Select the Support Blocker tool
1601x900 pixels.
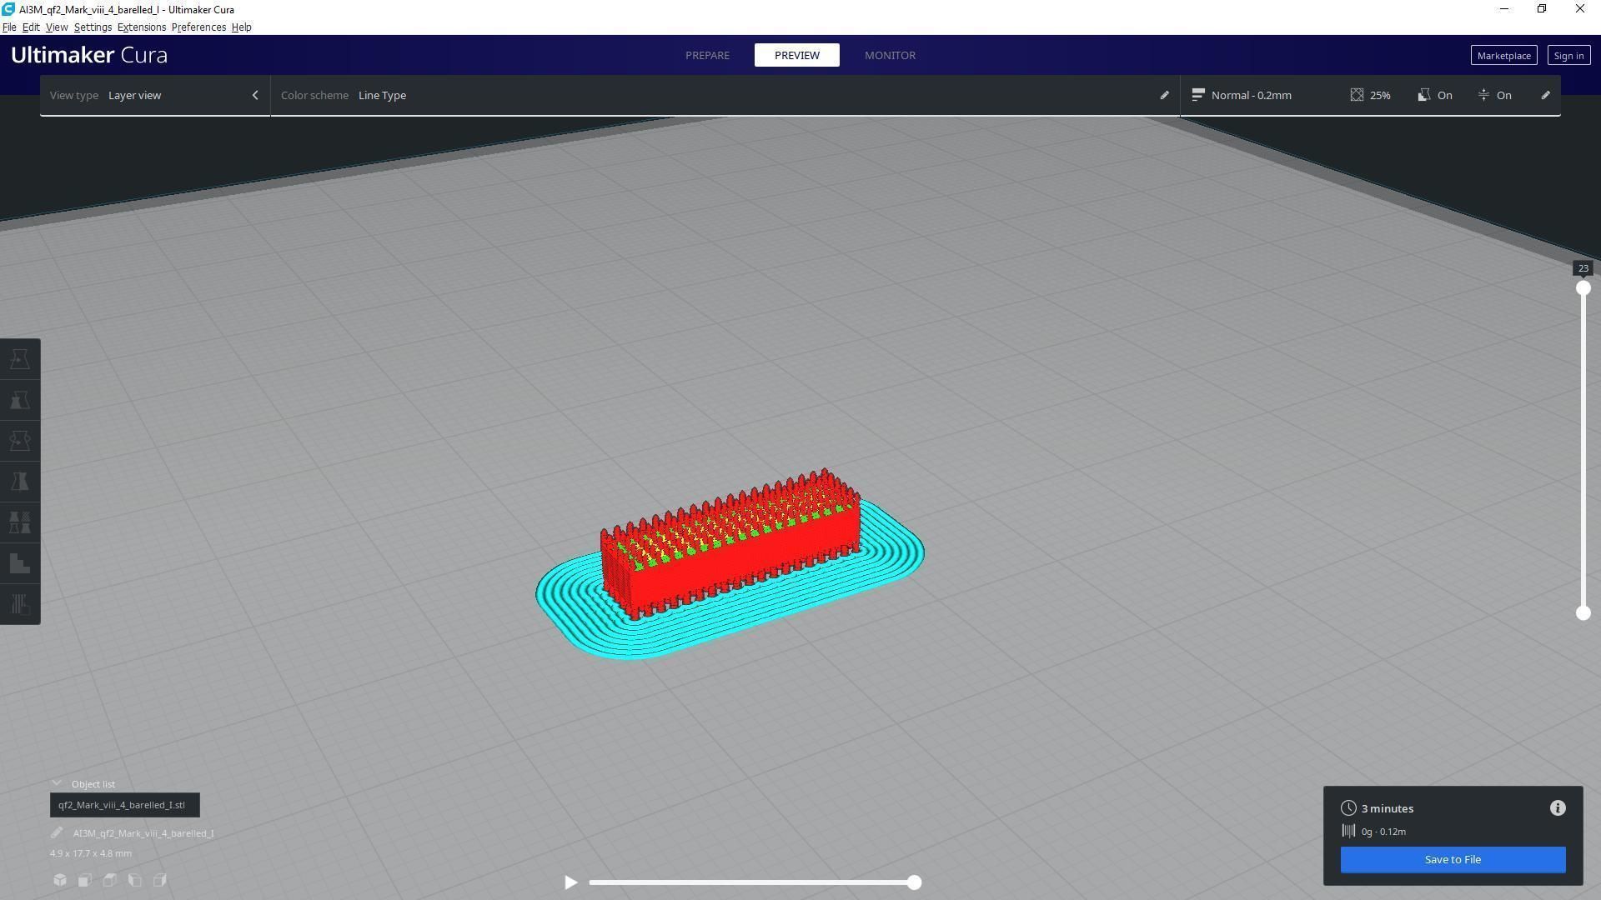click(x=20, y=563)
